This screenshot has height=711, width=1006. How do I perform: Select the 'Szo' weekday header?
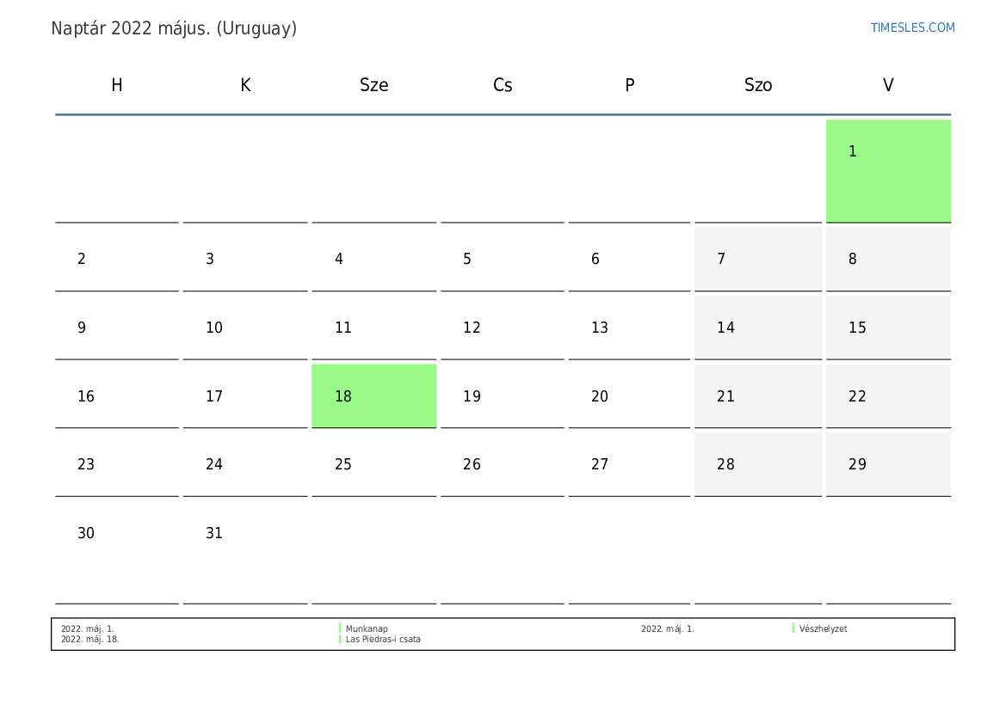click(757, 84)
